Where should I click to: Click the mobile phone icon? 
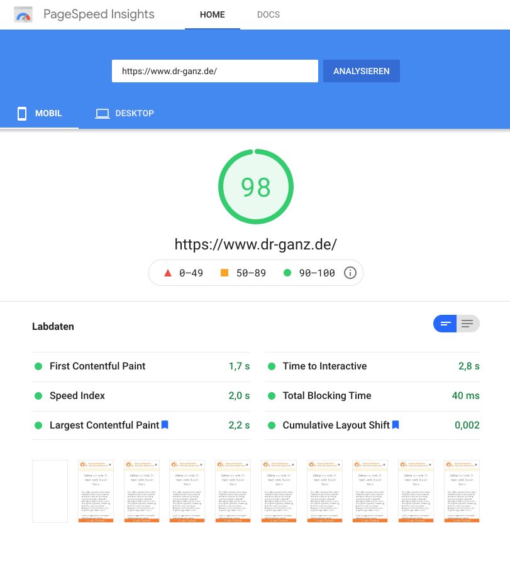[x=22, y=114]
